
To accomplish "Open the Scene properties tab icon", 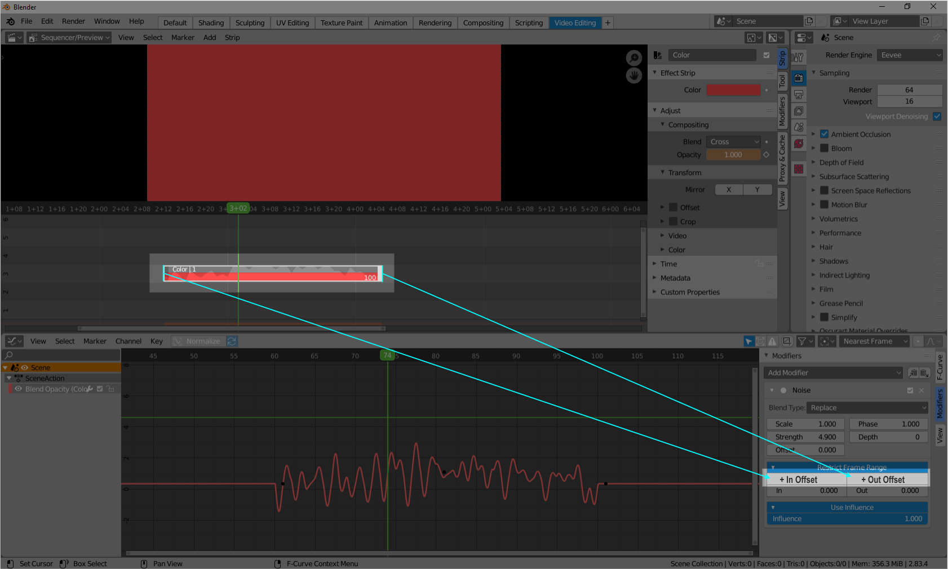I will coord(799,127).
